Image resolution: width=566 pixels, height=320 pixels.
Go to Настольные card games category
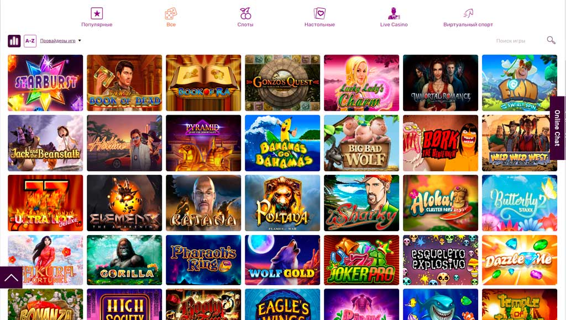pyautogui.click(x=319, y=17)
